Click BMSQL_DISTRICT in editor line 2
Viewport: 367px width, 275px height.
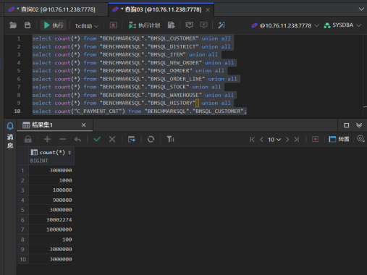coord(173,46)
